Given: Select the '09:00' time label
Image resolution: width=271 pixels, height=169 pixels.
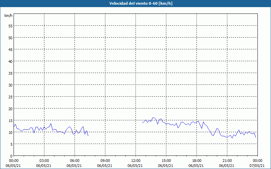Looking at the screenshot, I should pos(105,161).
